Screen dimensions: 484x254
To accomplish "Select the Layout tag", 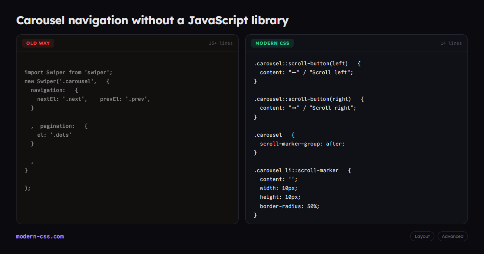I will pyautogui.click(x=422, y=236).
